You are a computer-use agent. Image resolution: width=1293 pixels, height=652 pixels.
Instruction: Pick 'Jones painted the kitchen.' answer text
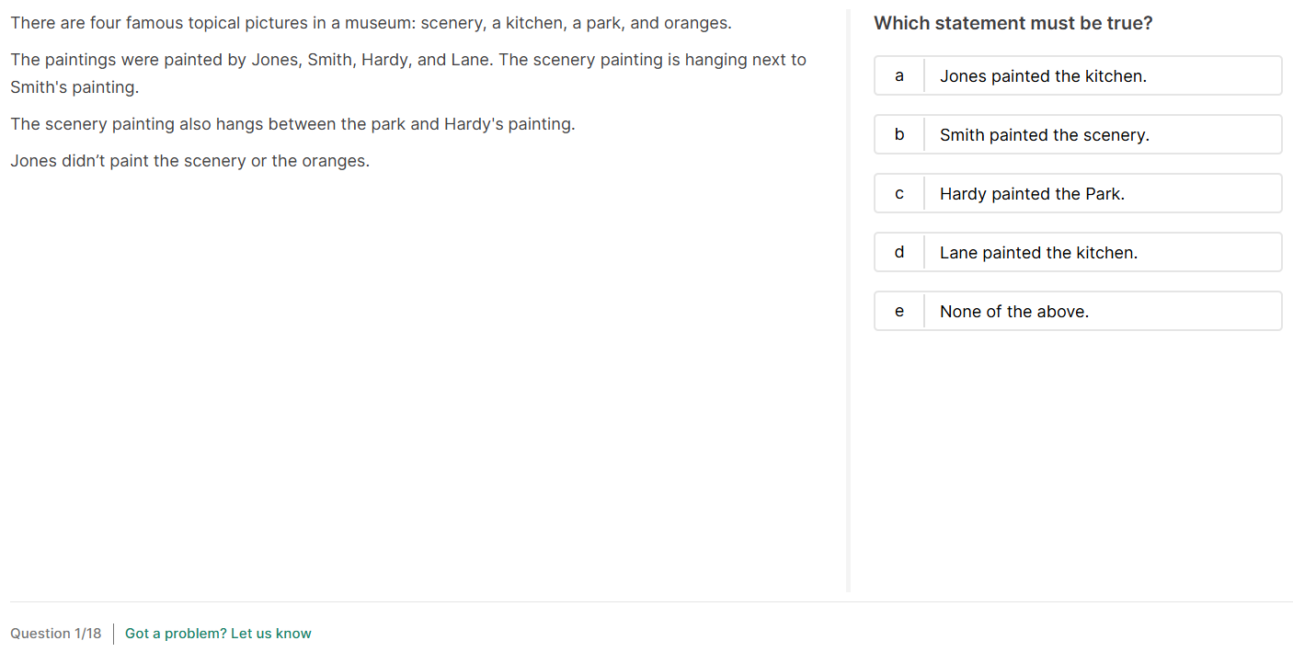coord(1043,76)
